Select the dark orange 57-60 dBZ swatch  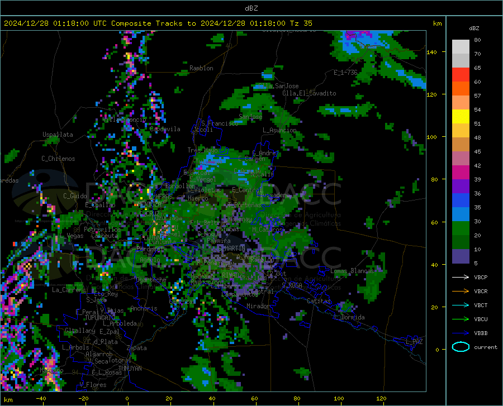(461, 89)
